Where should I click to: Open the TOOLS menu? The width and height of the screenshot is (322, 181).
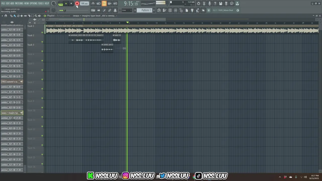[41, 4]
